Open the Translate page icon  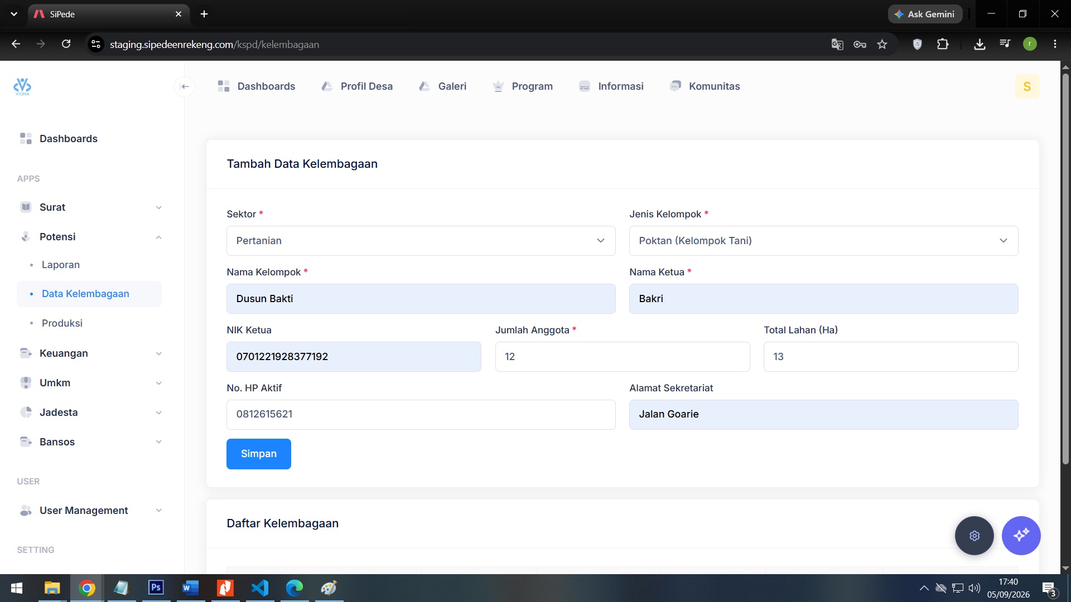(837, 44)
